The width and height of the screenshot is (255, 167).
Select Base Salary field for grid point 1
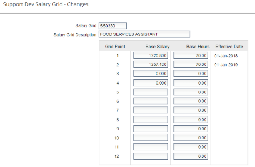point(150,56)
